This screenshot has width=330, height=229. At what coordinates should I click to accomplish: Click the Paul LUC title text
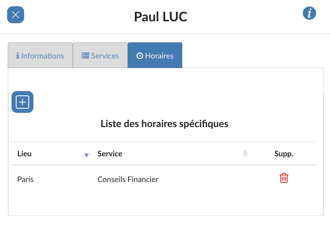(x=161, y=17)
